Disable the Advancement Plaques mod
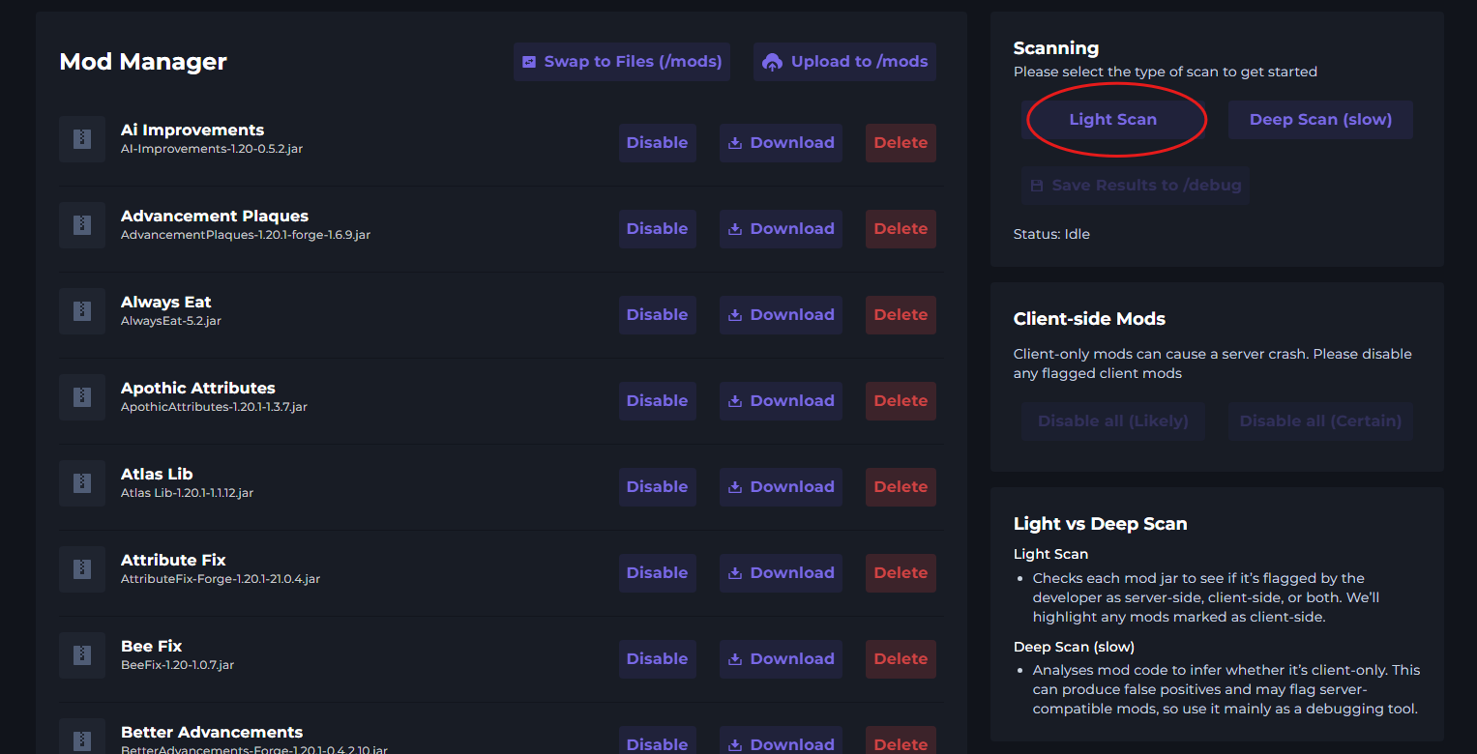Viewport: 1477px width, 754px height. [657, 229]
